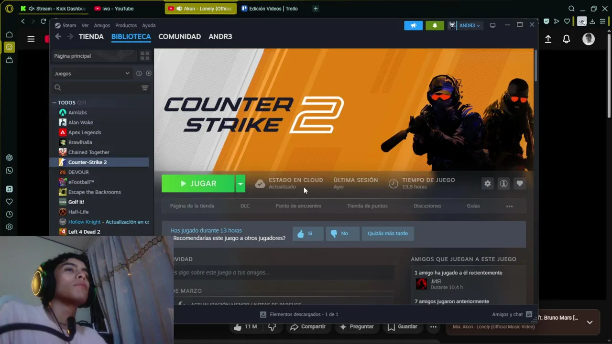Open the BIBLIOTECA tab

[x=131, y=37]
